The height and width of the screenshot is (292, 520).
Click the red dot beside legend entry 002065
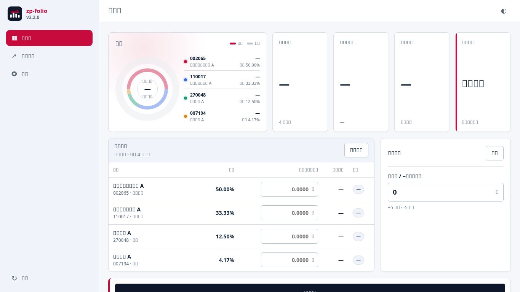pyautogui.click(x=186, y=62)
